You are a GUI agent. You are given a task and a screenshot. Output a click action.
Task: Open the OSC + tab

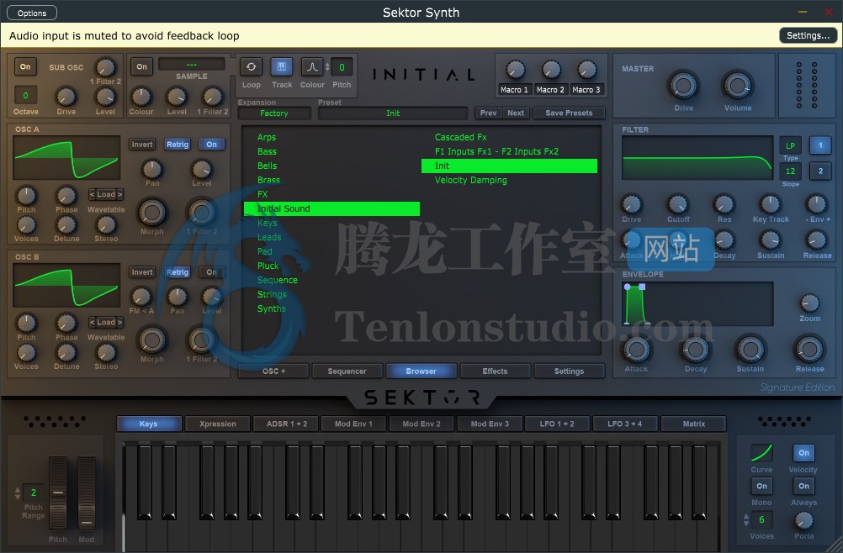273,371
